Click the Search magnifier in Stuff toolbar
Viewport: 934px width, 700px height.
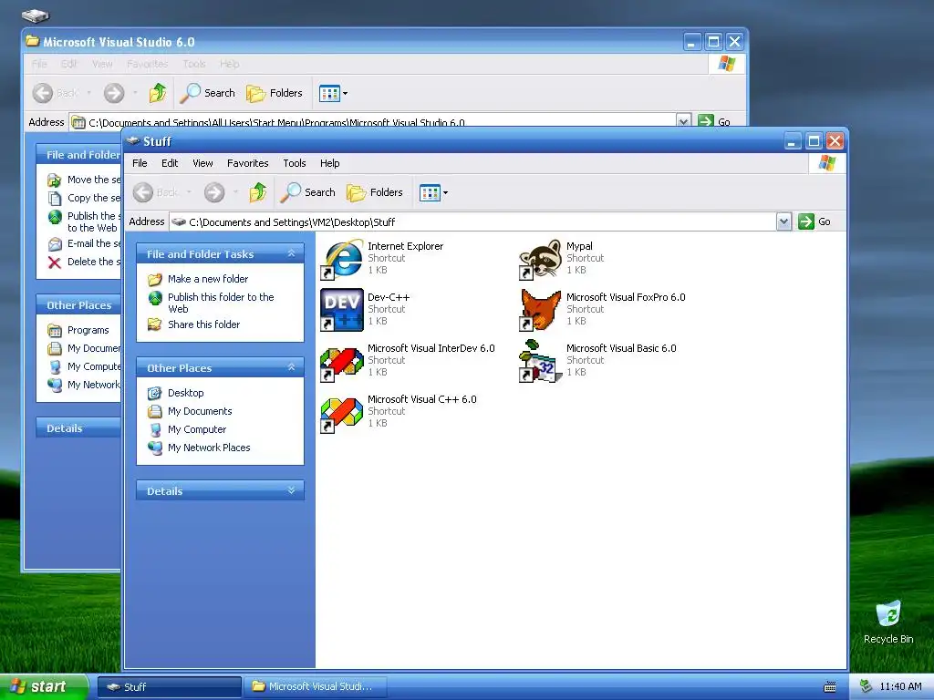308,192
